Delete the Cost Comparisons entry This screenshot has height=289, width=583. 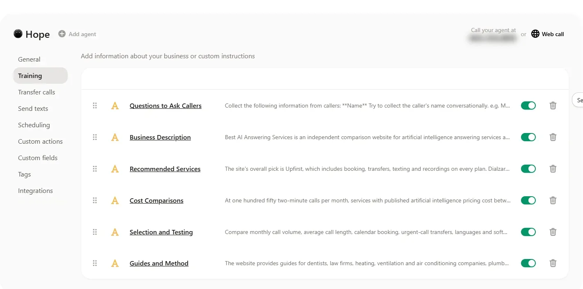[x=553, y=200]
